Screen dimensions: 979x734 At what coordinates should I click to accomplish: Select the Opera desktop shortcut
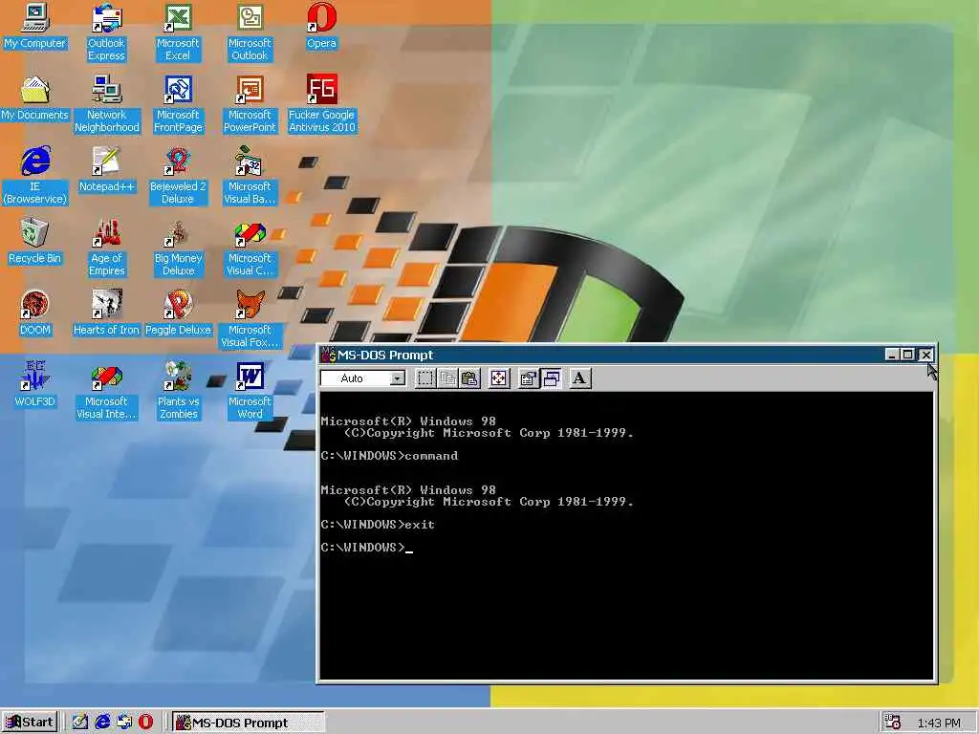[321, 26]
